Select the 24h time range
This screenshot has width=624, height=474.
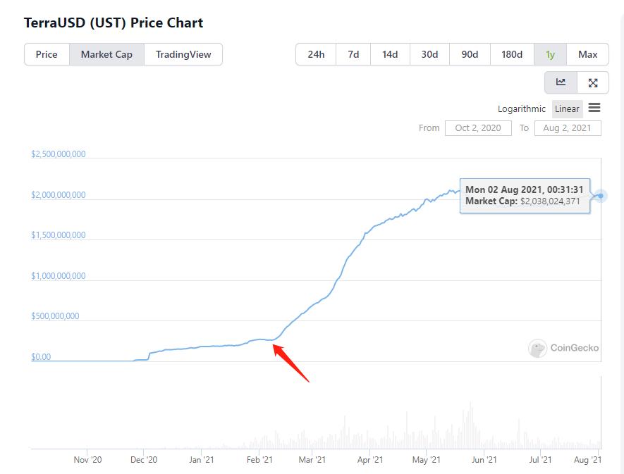point(316,54)
